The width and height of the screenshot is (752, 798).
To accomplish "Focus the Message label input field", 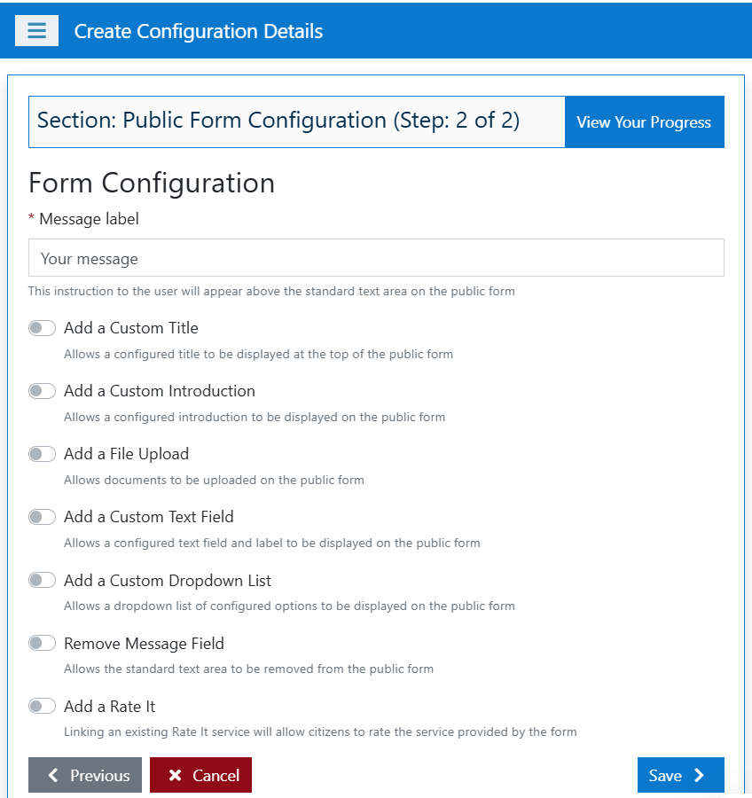I will (376, 258).
